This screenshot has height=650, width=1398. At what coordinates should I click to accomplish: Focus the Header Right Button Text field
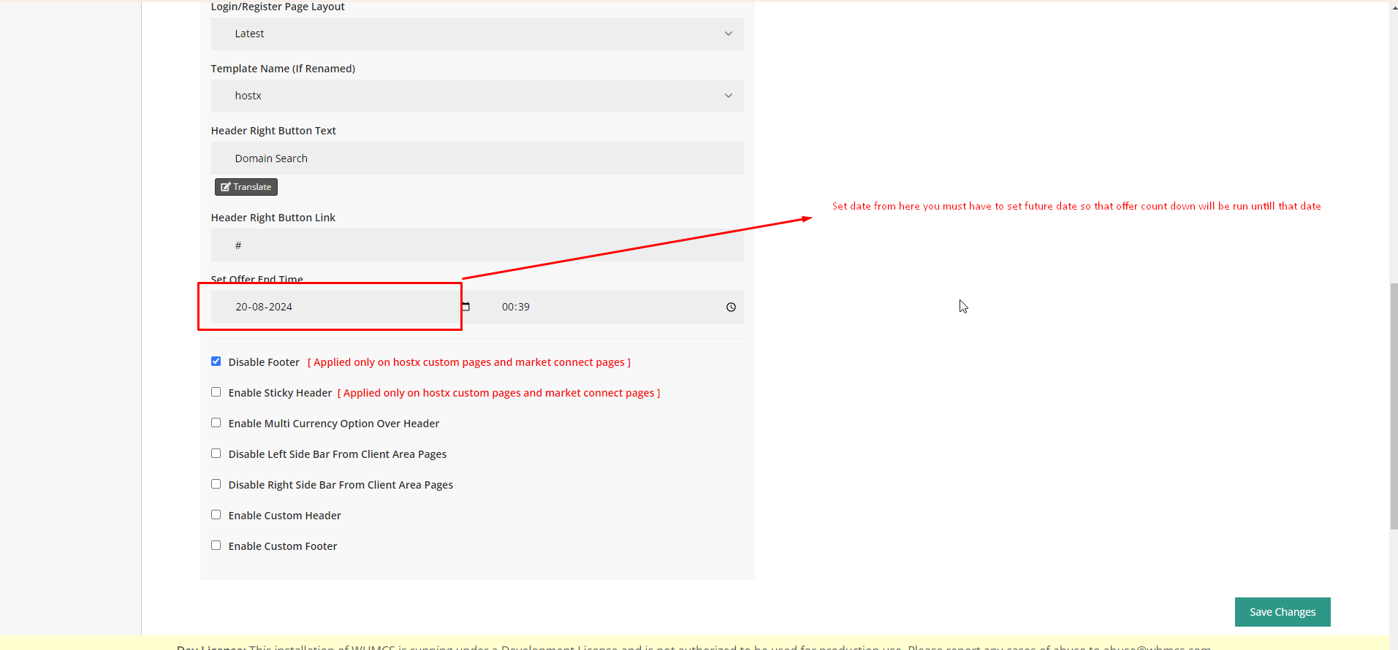(x=476, y=158)
